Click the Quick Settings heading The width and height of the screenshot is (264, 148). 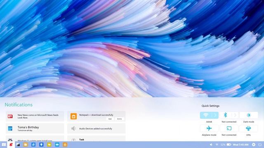click(x=210, y=106)
